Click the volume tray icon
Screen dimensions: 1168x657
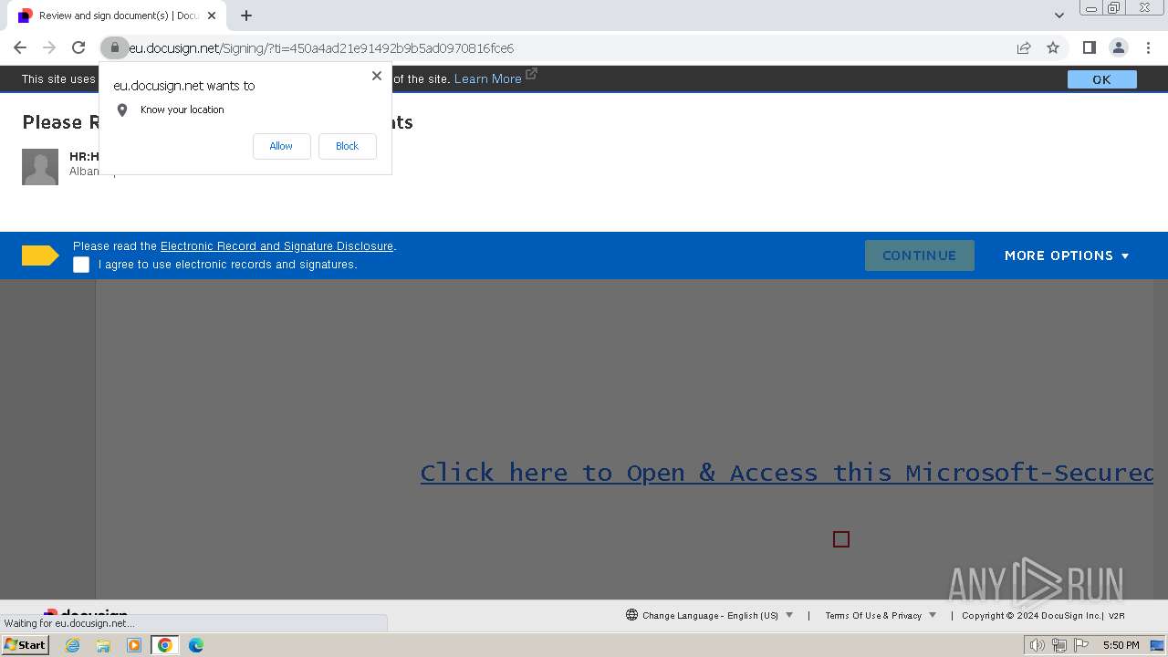click(1037, 645)
